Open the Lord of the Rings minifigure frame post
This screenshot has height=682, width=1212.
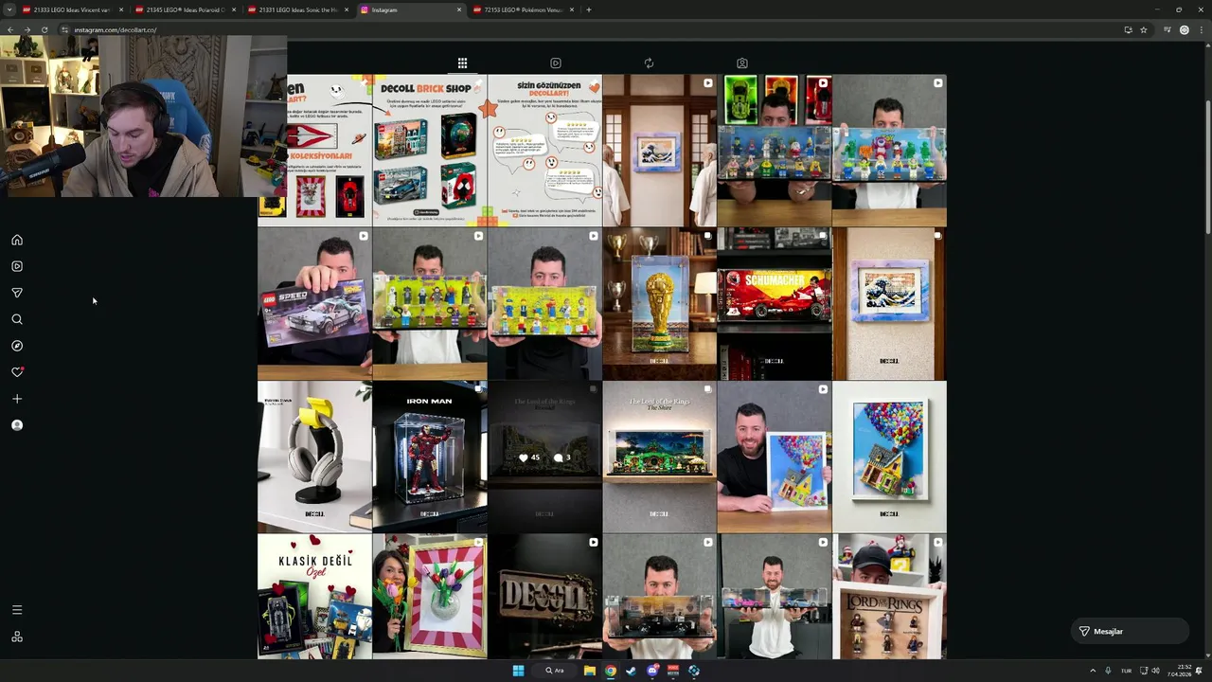(889, 597)
